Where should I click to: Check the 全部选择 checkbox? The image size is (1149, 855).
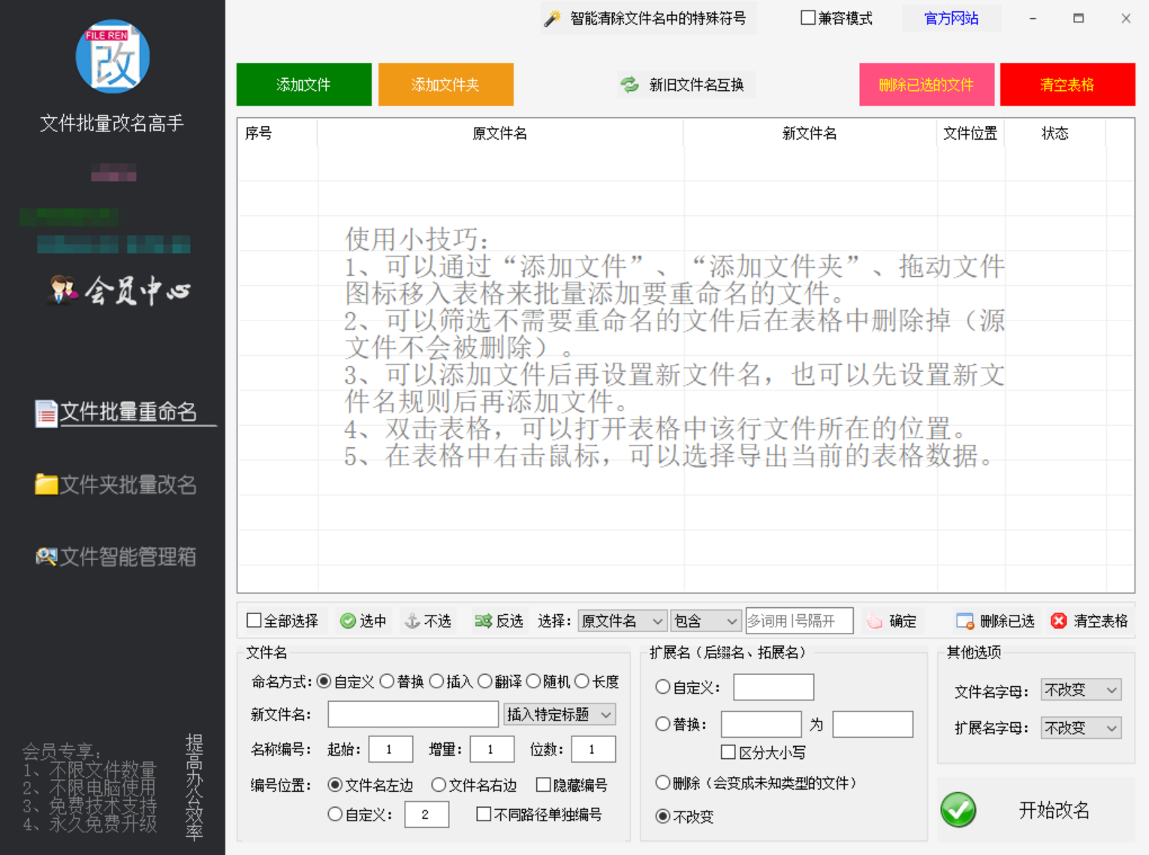point(253,621)
